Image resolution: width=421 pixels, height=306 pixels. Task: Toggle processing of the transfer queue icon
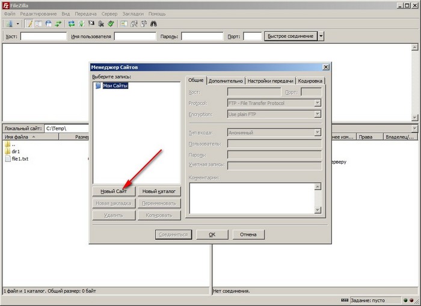point(81,24)
